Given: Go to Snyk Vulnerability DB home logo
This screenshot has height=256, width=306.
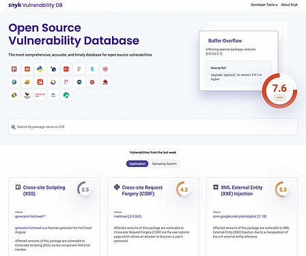Looking at the screenshot, I should pos(36,5).
